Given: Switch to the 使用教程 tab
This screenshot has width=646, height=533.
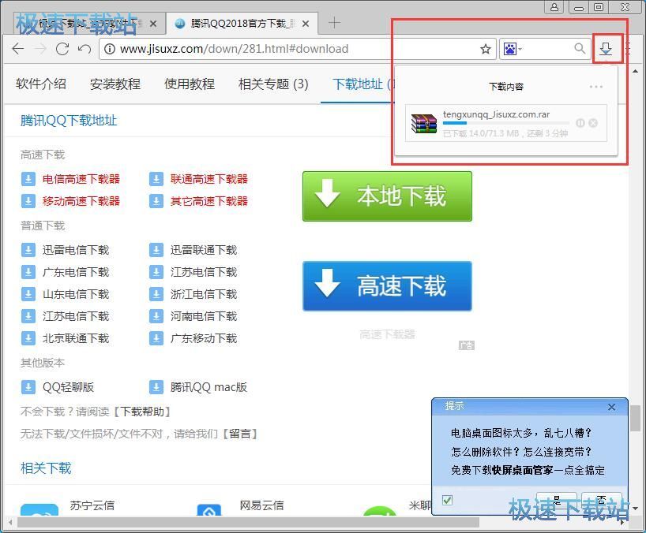Looking at the screenshot, I should tap(189, 84).
